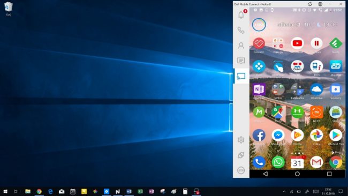
Task: Tap the Android Back navigation button
Action: coord(266,174)
